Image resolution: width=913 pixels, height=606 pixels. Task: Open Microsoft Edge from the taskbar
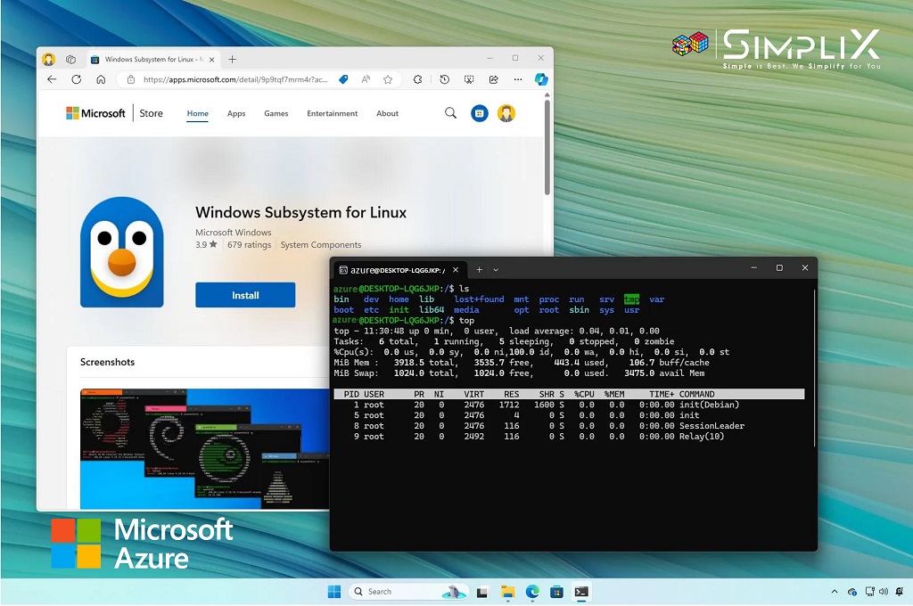(x=532, y=592)
